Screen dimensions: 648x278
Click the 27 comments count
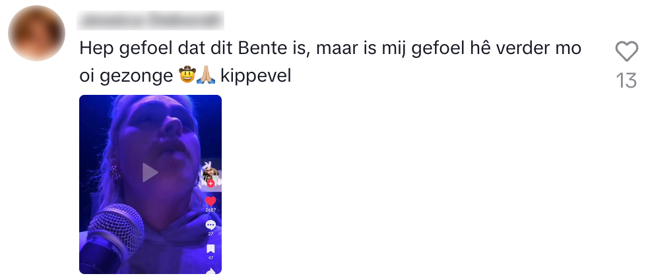pyautogui.click(x=211, y=234)
